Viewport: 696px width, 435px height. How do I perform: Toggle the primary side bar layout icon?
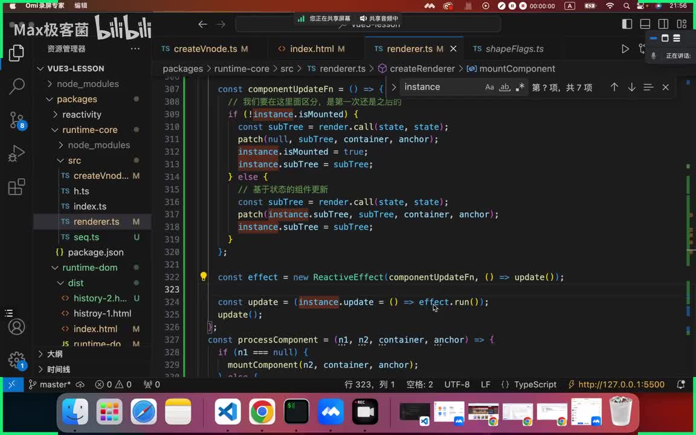pos(627,24)
